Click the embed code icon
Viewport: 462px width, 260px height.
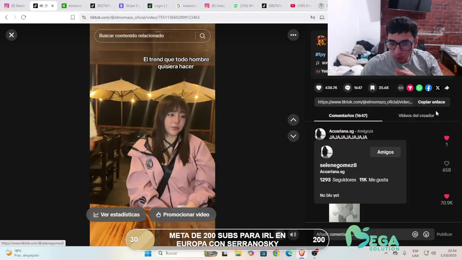pos(401,88)
